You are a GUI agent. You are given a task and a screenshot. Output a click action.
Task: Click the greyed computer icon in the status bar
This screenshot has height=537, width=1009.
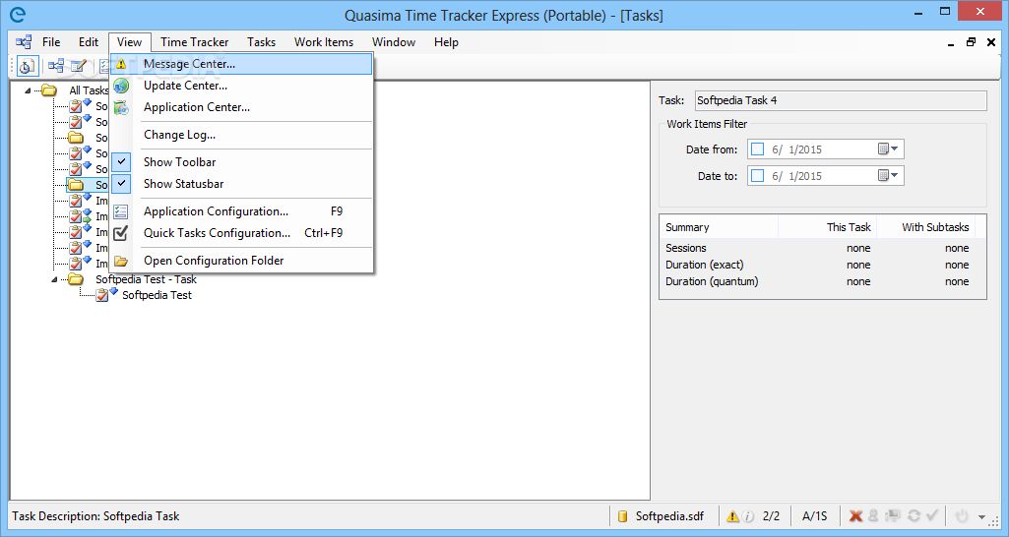click(893, 515)
